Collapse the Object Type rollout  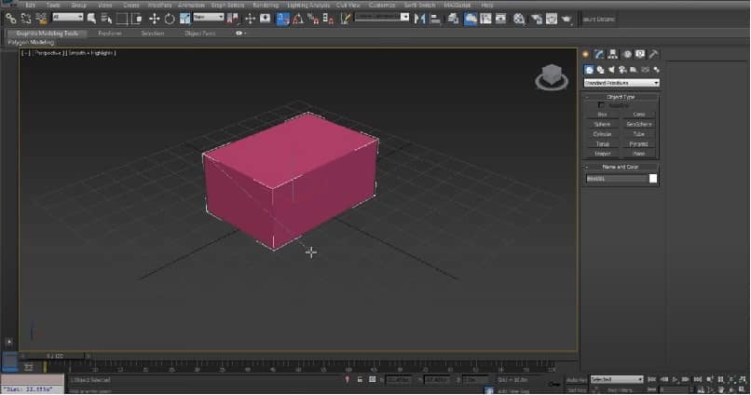(x=621, y=97)
